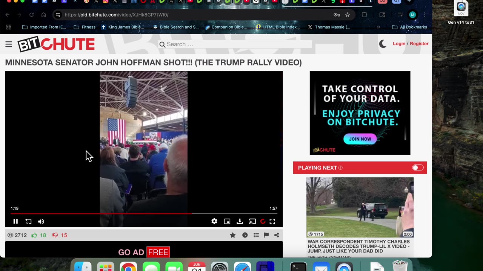Viewport: 483px width, 271px height.
Task: Open HTML Bible Index bookmark
Action: click(278, 27)
